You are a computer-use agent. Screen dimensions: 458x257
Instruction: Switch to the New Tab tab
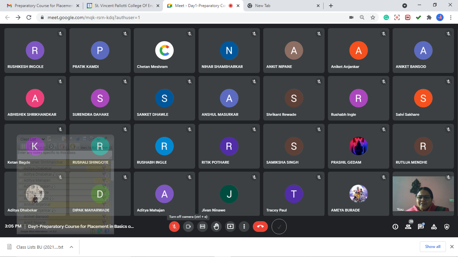[283, 6]
